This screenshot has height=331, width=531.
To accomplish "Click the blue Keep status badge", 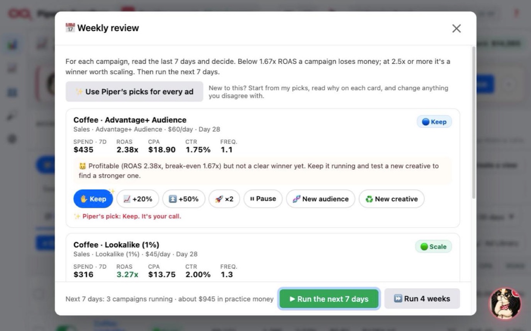I will click(x=434, y=122).
